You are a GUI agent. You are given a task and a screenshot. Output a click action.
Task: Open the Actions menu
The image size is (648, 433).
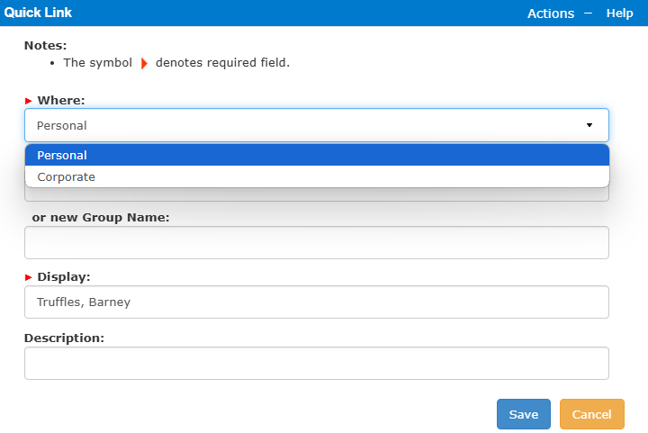click(551, 14)
